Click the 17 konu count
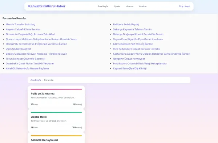The width and height of the screenshot is (218, 143). pos(34,104)
